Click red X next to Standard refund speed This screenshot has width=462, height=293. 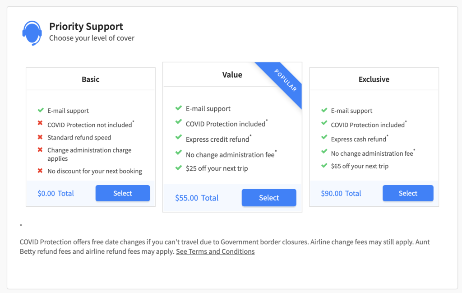pyautogui.click(x=40, y=137)
